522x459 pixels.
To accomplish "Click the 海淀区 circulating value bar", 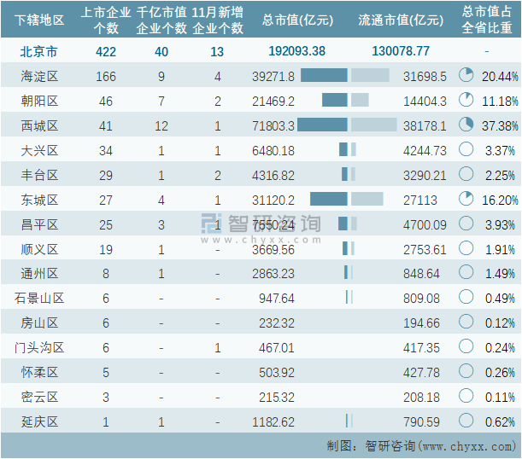I will coord(370,76).
